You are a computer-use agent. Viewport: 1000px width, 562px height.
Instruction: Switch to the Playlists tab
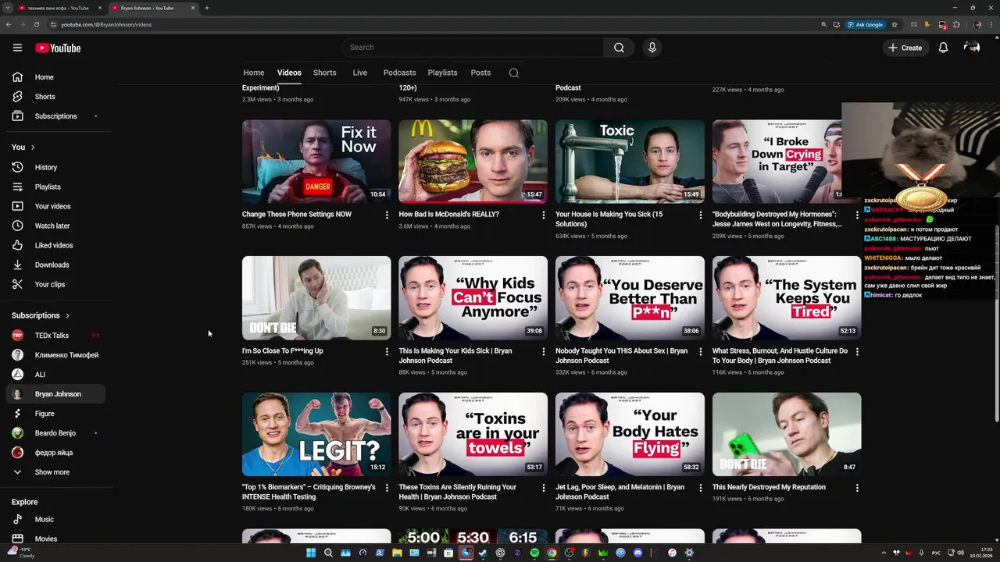(442, 73)
